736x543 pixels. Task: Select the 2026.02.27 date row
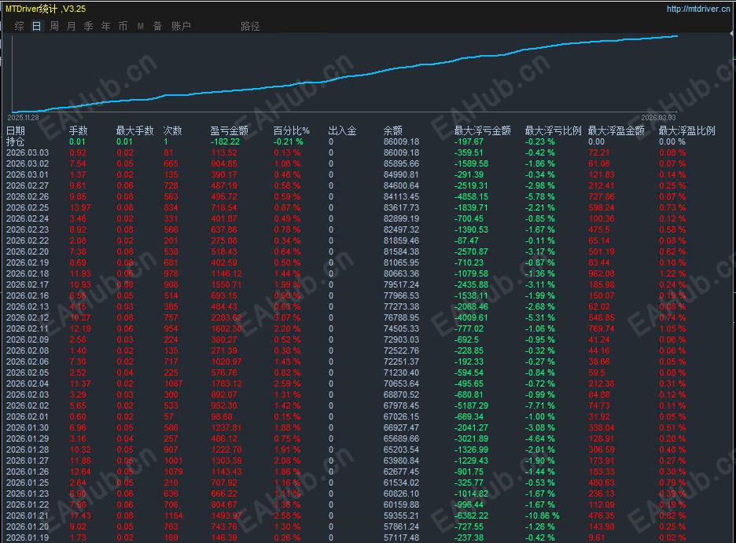pos(28,185)
